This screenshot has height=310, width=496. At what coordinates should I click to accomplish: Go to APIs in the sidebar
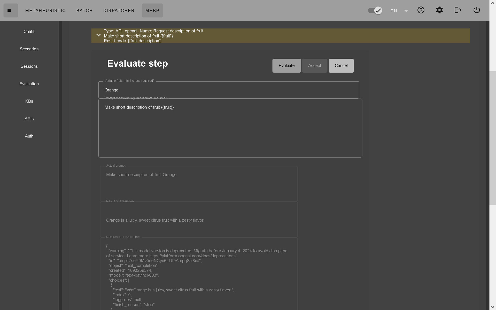[29, 119]
